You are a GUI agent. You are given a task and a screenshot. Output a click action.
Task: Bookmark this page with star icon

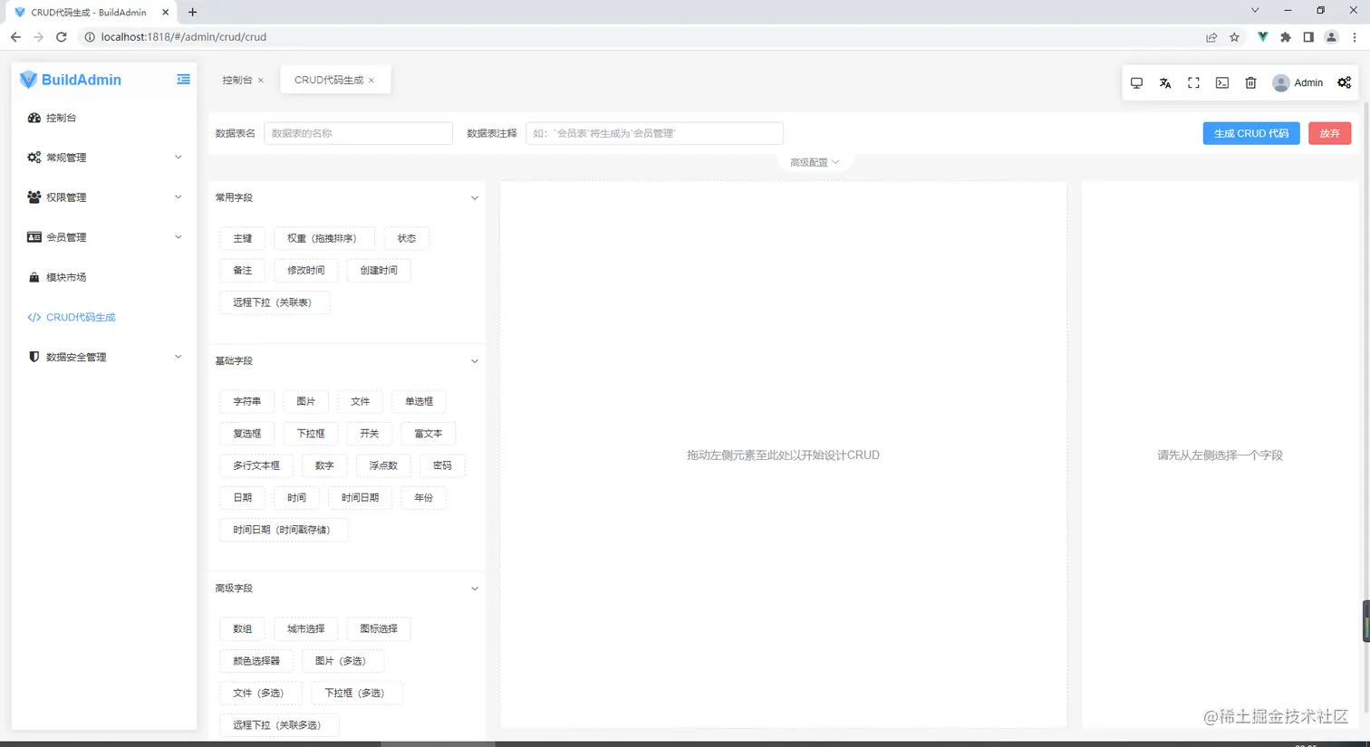coord(1234,37)
